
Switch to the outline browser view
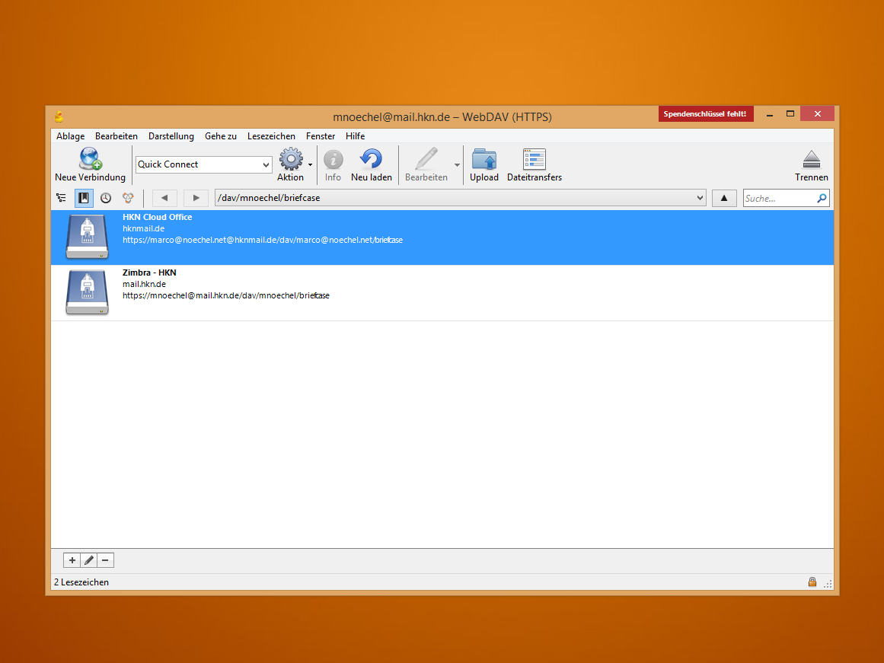coord(61,198)
